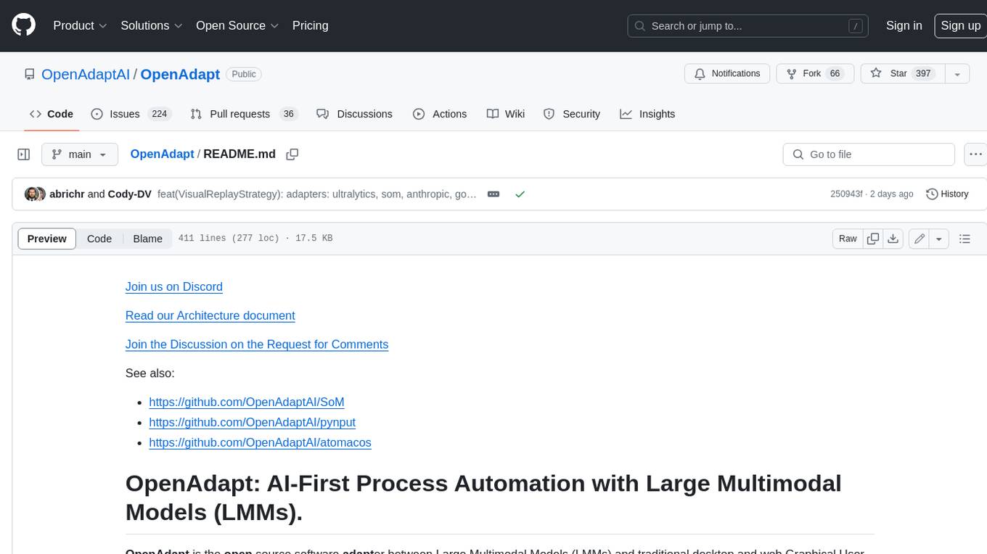Image resolution: width=987 pixels, height=554 pixels.
Task: View the file History
Action: coord(947,194)
